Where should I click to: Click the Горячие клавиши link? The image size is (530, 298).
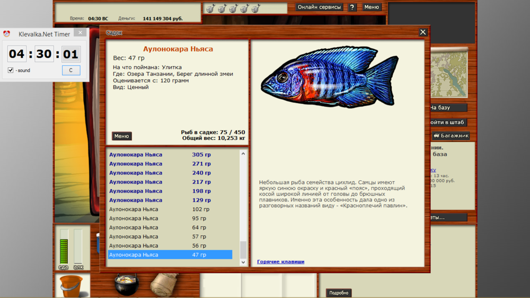coord(280,261)
